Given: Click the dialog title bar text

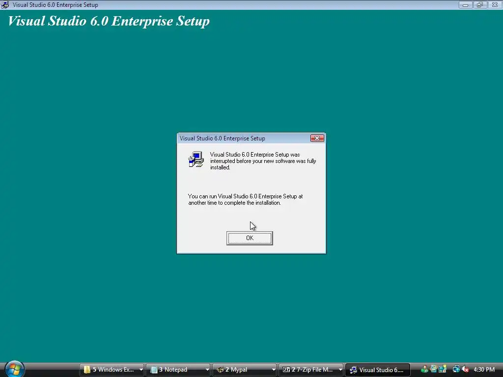Looking at the screenshot, I should [x=223, y=138].
